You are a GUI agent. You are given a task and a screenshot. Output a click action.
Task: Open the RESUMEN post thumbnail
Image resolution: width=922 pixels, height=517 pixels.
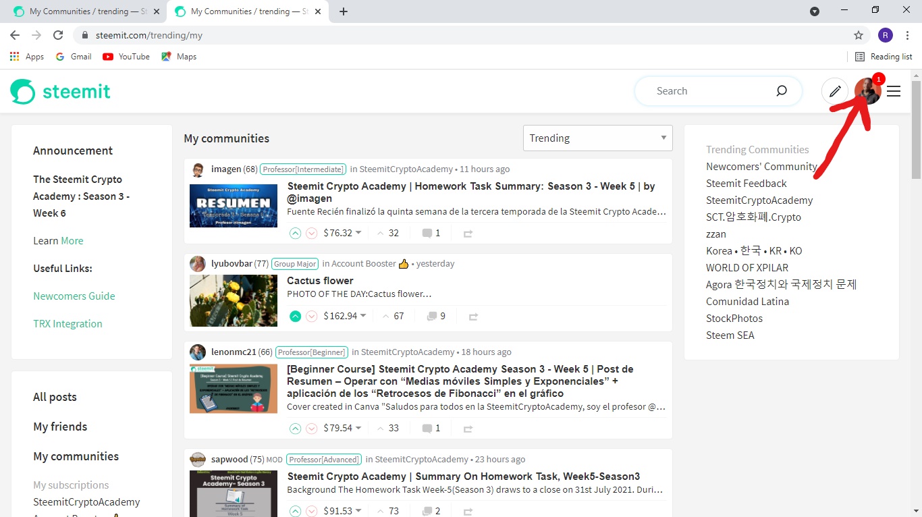(234, 205)
